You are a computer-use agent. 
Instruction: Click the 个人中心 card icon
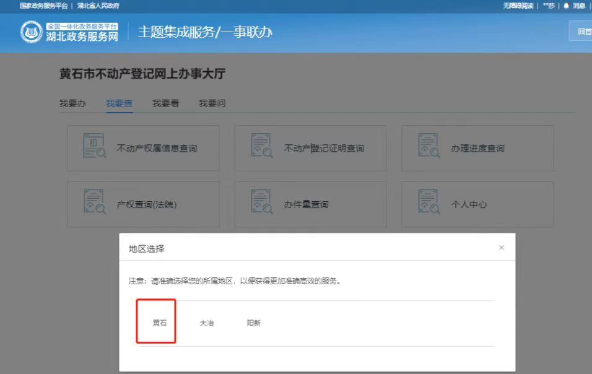[429, 201]
